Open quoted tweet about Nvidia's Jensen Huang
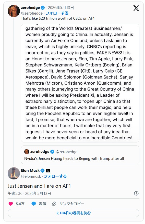 pyautogui.click(x=80, y=155)
